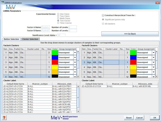Click the Reset button
Screen dimensions: 161x122
point(129,118)
